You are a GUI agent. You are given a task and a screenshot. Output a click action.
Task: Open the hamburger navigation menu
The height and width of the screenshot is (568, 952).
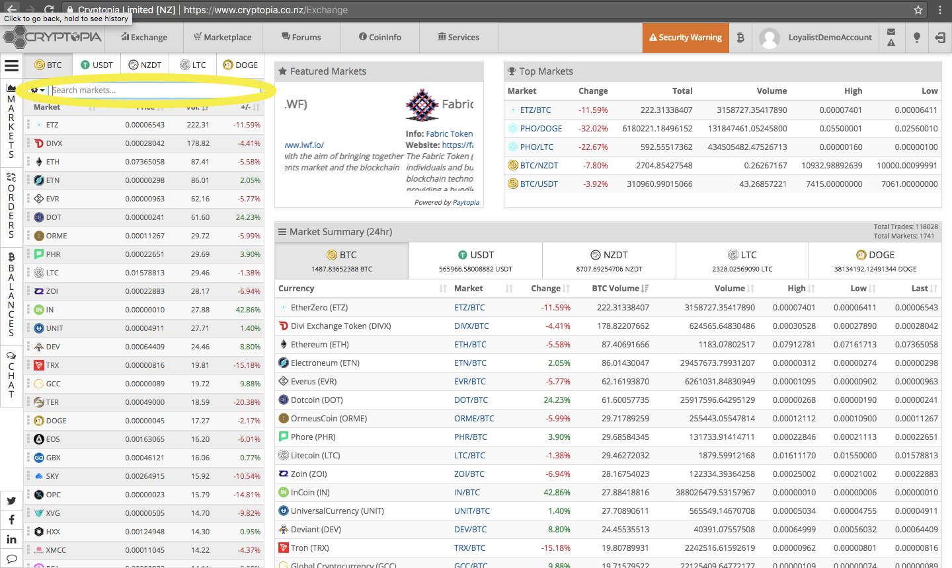(11, 64)
